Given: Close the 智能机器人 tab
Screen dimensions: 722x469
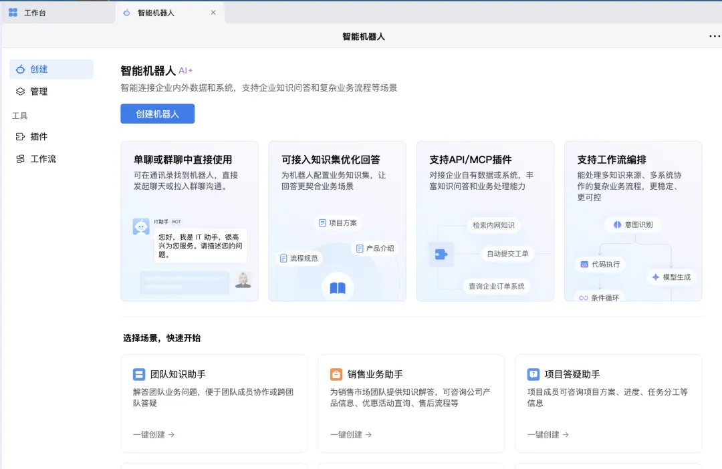Looking at the screenshot, I should coord(213,13).
